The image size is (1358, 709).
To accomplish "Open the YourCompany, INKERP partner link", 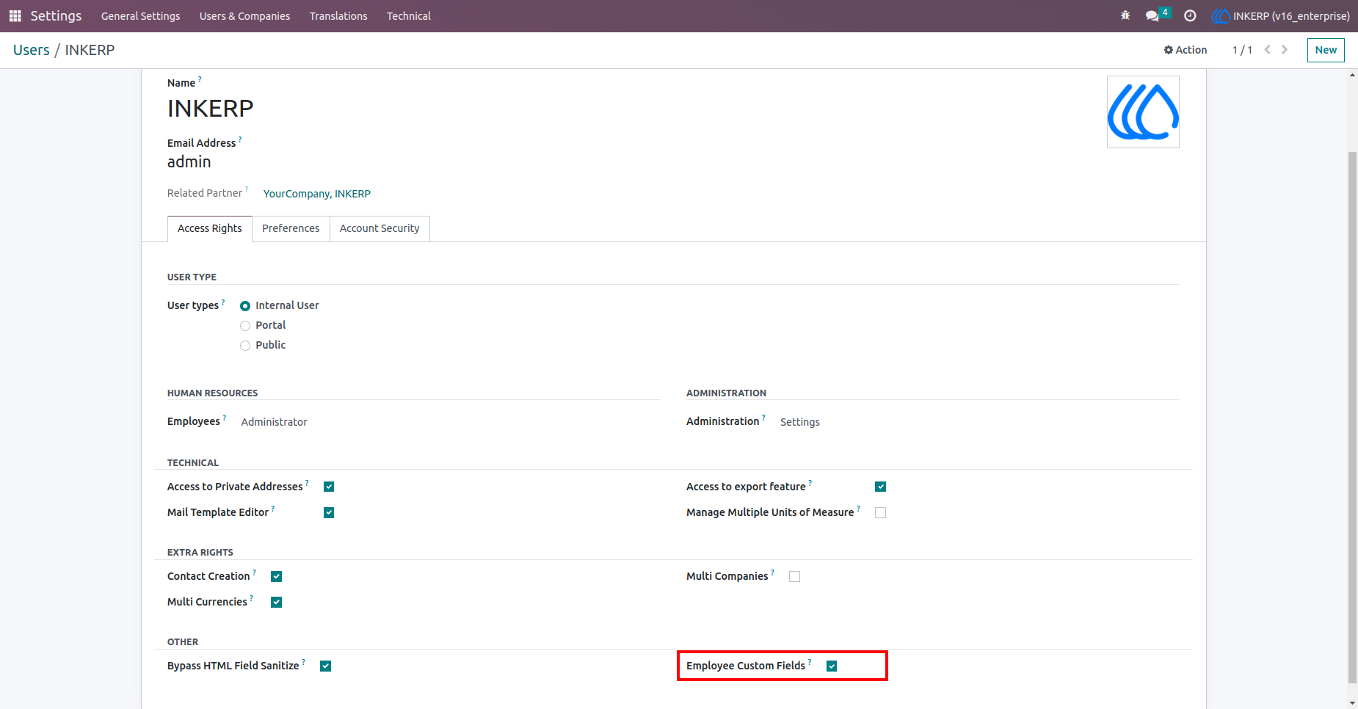I will [317, 194].
